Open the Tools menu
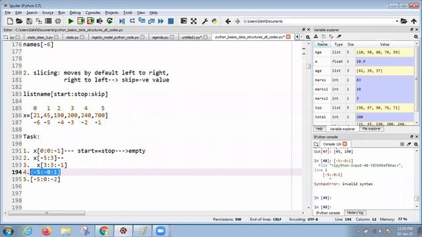Screen dimensions: 422x237 click(127, 13)
